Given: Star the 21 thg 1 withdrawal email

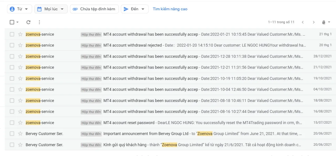Looking at the screenshot, I should coord(20,34).
